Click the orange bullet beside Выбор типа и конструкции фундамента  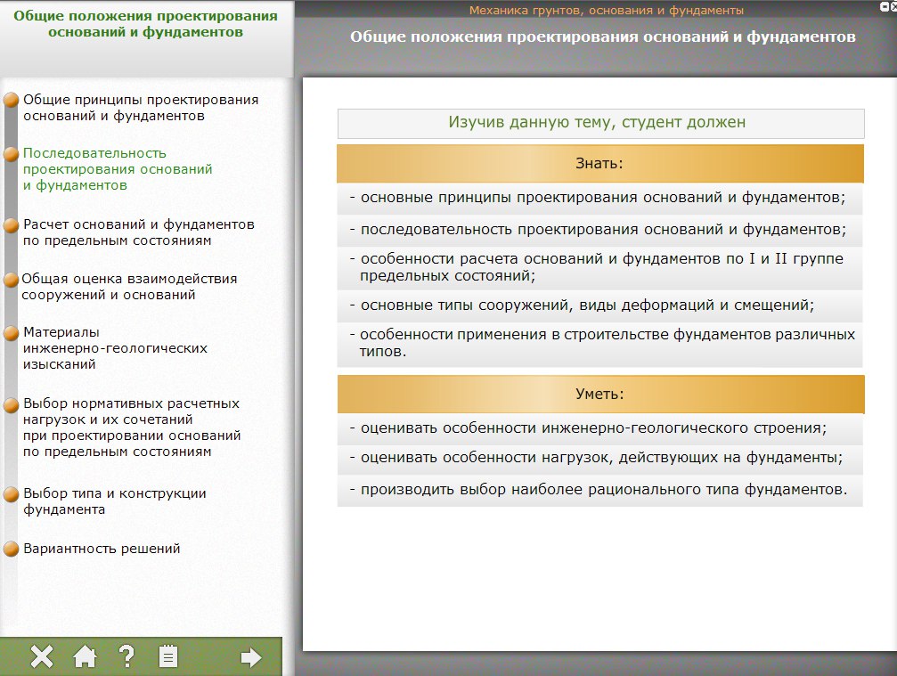point(12,493)
